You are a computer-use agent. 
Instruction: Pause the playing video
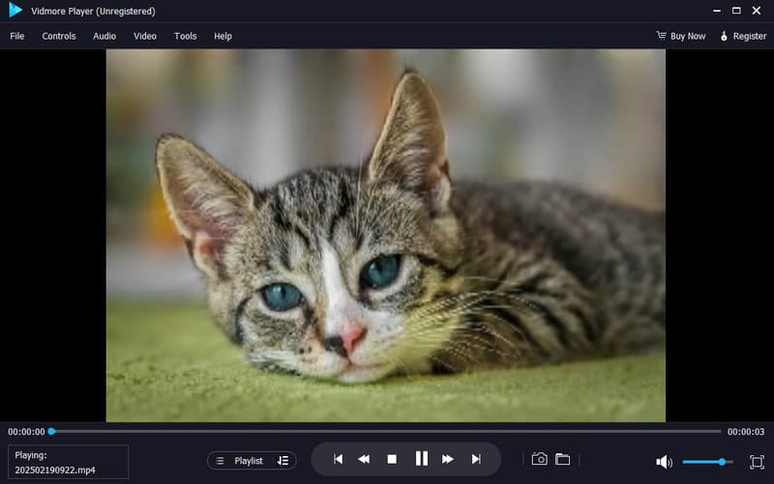pyautogui.click(x=421, y=460)
